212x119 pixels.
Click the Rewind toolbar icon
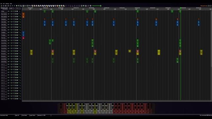tap(13, 6)
